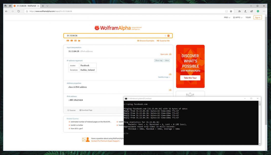This screenshot has height=155, width=271.
Task: Open the favorites hub icon
Action: coord(239,11)
